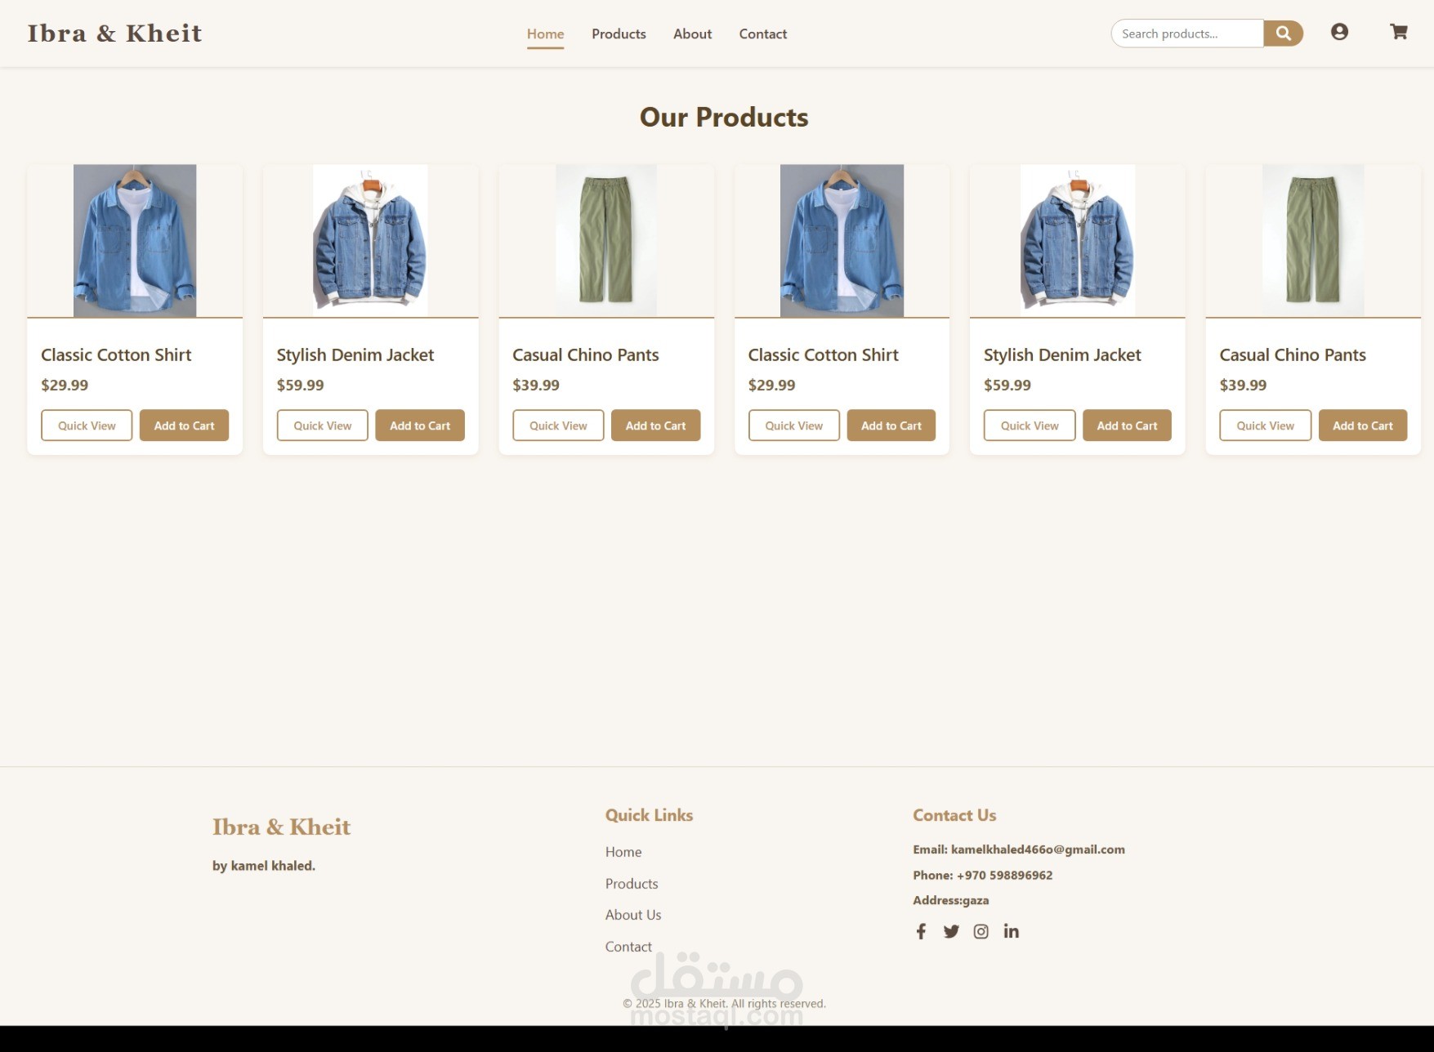The width and height of the screenshot is (1434, 1052).
Task: Add the second Stylish Denim Jacket to cart
Action: tap(1127, 426)
